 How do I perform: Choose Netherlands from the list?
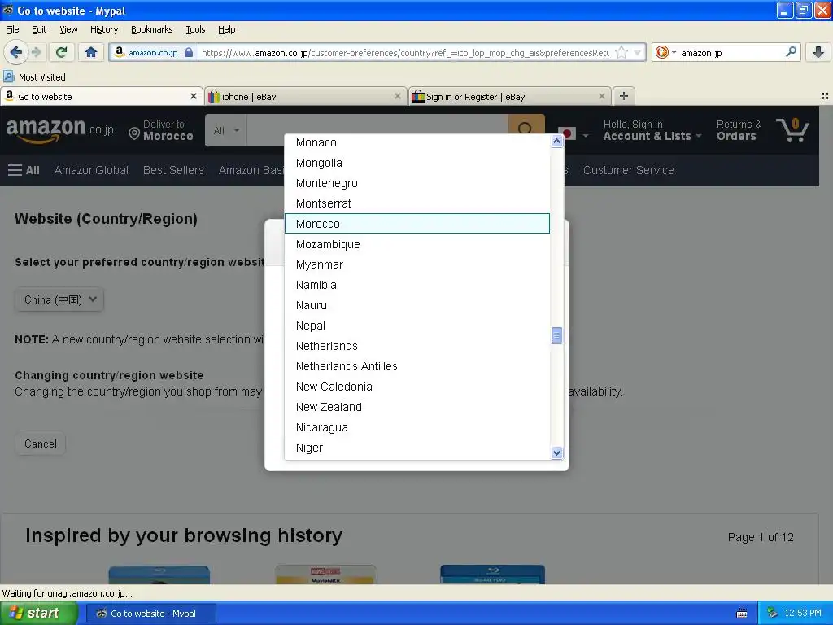tap(417, 345)
